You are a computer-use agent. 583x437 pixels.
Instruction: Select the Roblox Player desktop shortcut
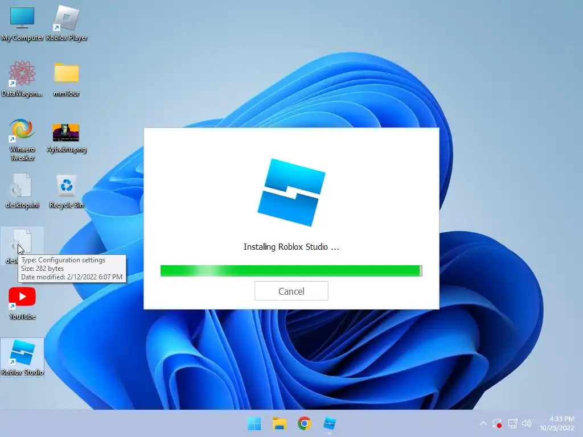pyautogui.click(x=67, y=24)
